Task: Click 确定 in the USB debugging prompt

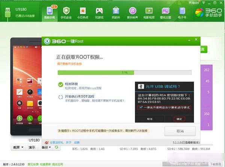Action: 179,119
